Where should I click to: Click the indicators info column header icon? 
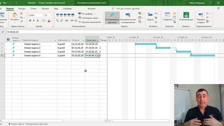click(x=8, y=40)
